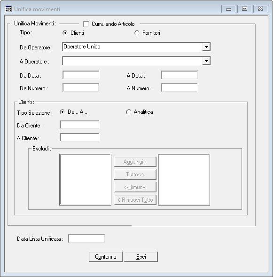Screen dimensions: 273x277
Task: Click the Conferma button
Action: pyautogui.click(x=106, y=257)
